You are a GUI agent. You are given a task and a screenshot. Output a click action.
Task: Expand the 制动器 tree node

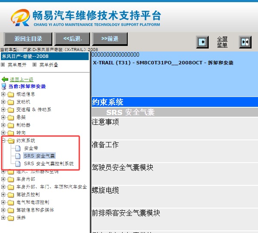click(x=3, y=125)
